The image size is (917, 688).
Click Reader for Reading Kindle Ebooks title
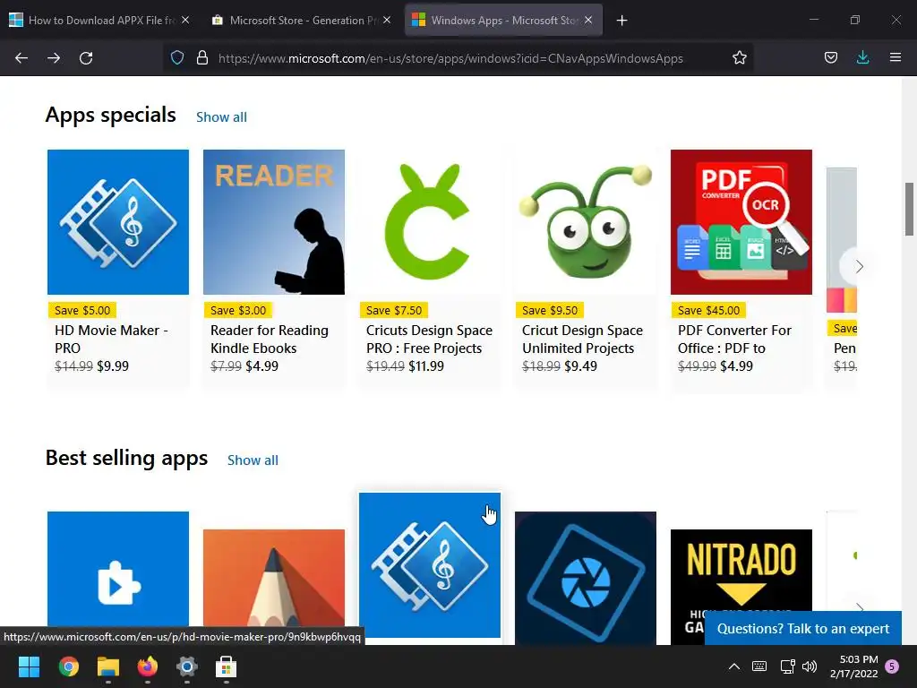click(x=269, y=340)
